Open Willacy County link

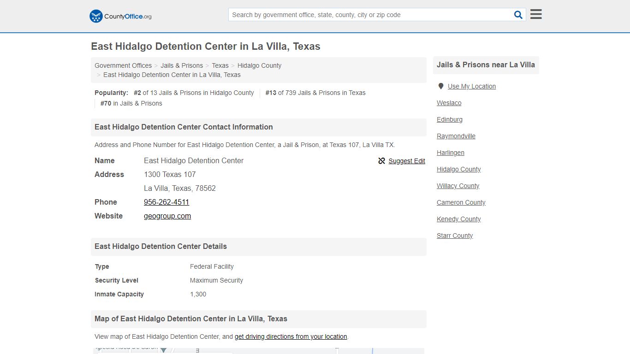pos(458,186)
